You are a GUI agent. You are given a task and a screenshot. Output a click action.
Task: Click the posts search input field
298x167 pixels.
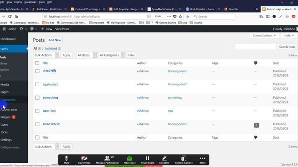(x=255, y=47)
